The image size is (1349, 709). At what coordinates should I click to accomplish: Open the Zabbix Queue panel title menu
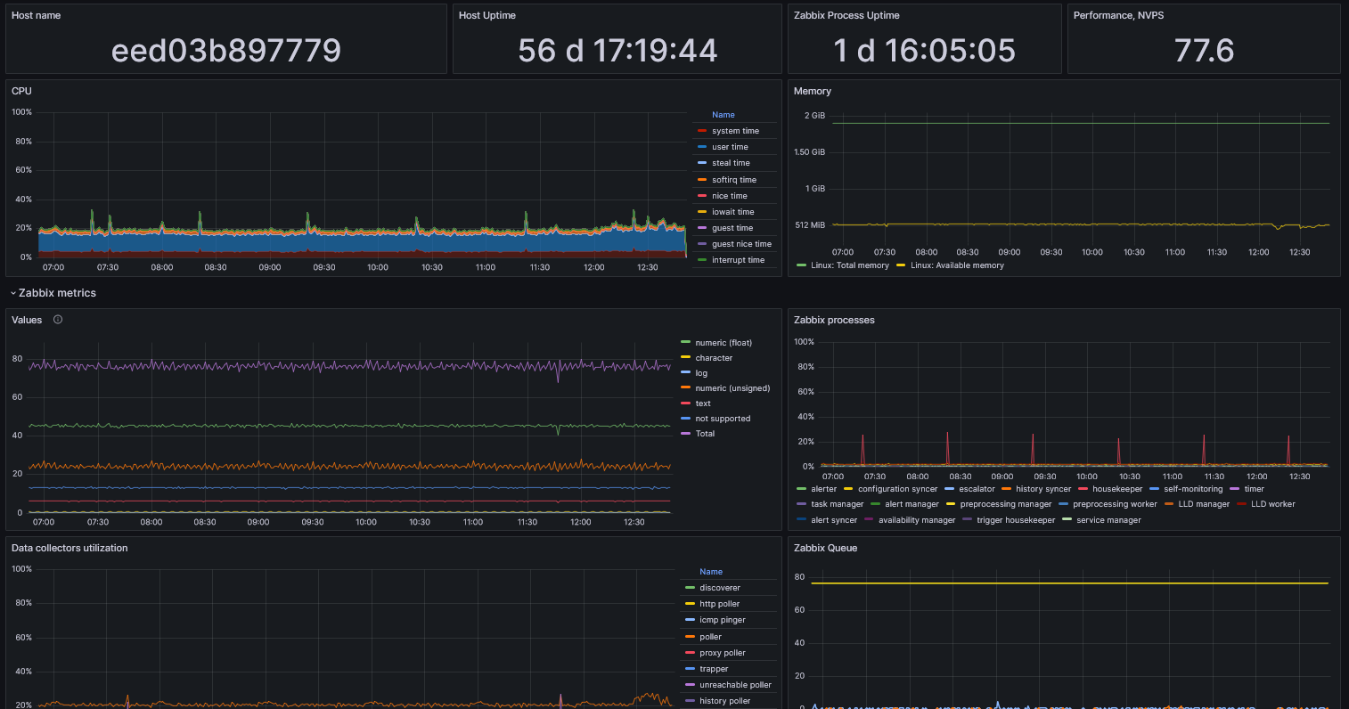[x=825, y=548]
